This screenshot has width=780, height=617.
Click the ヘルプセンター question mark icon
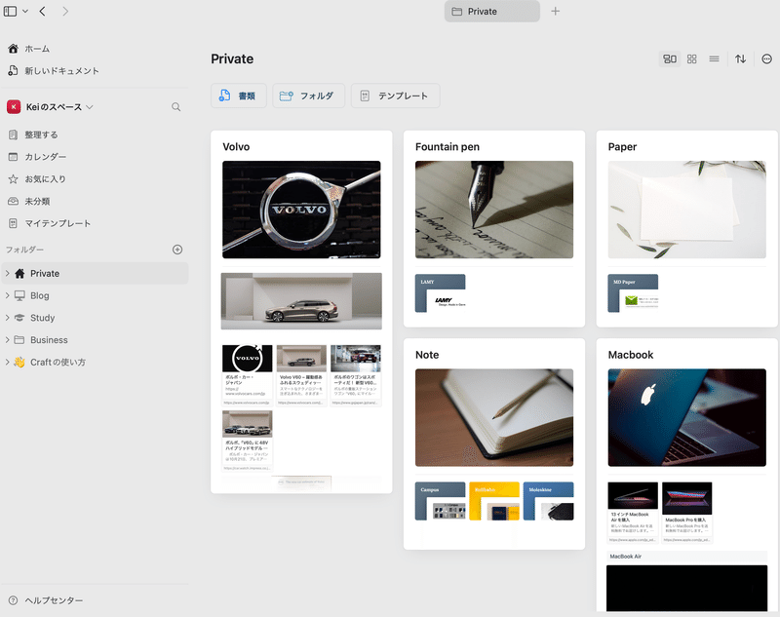(13, 600)
